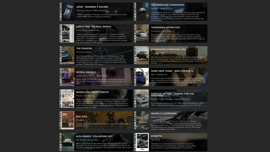The height and width of the screenshot is (152, 270).
Task: Open The Dragon rally car thumbnail
Action: pyautogui.click(x=68, y=55)
